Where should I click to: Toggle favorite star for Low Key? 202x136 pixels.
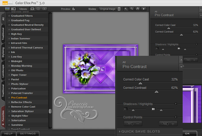tap(9, 57)
